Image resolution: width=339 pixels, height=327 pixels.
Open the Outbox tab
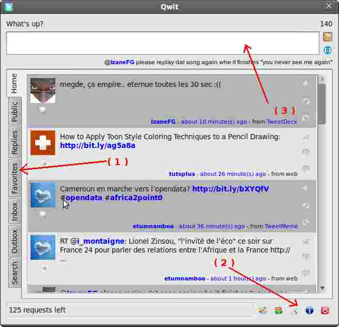click(14, 241)
